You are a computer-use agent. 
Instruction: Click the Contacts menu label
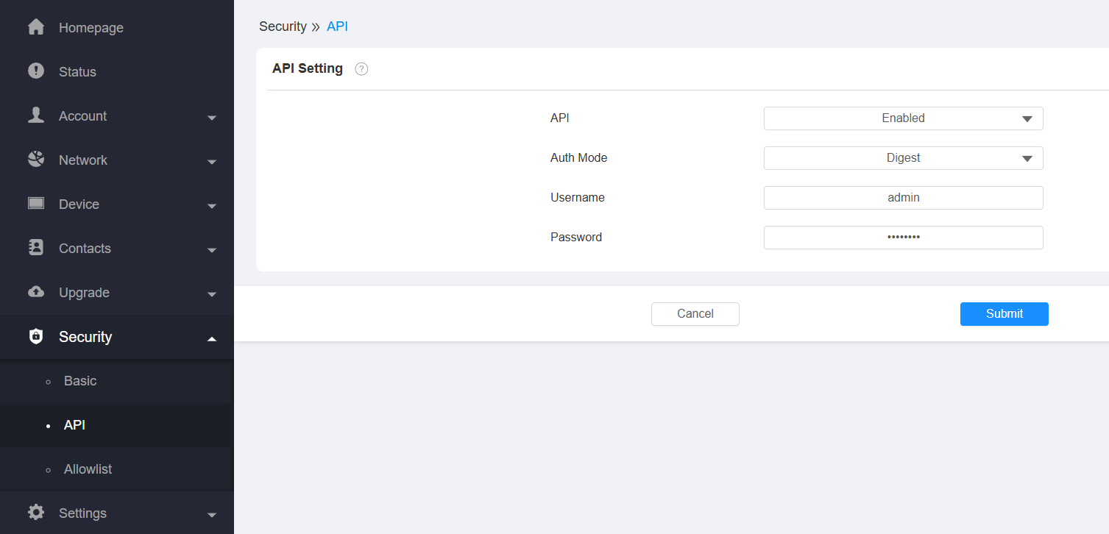coord(85,249)
